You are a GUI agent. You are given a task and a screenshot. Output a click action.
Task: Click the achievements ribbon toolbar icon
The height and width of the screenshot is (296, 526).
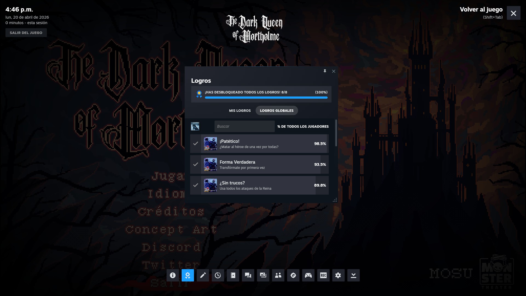pos(188,275)
